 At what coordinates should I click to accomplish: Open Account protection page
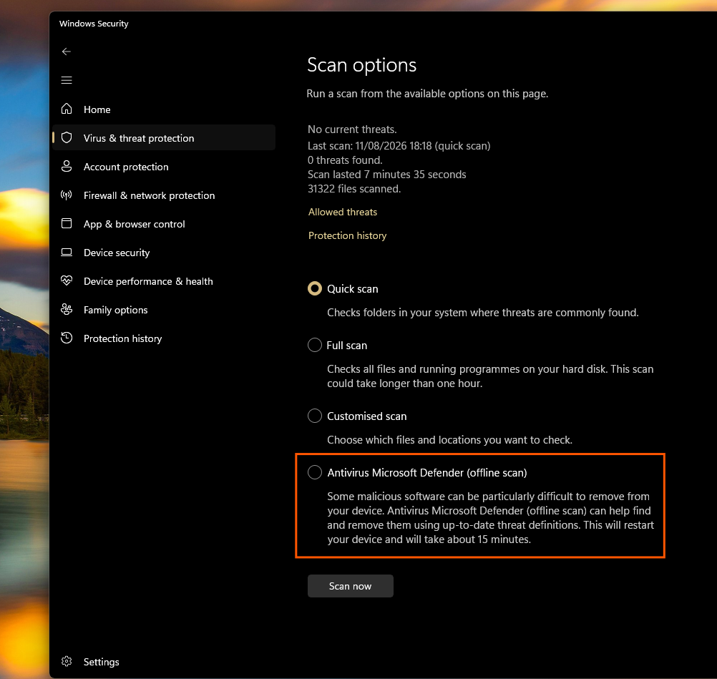coord(164,167)
